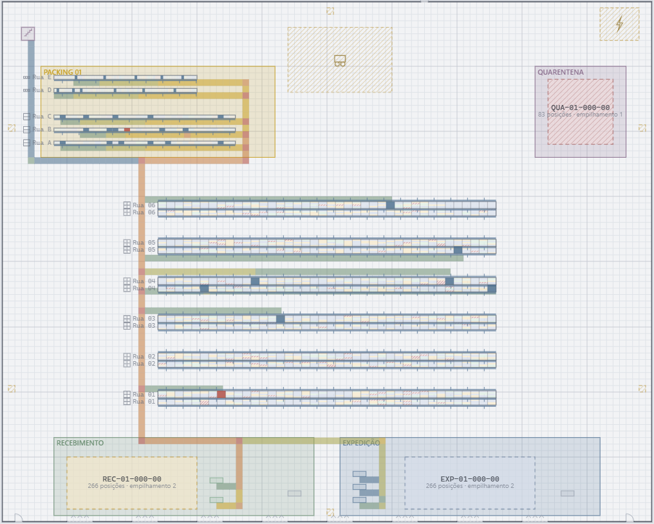Click the QUARENTENA zone label
The height and width of the screenshot is (524, 654).
tap(560, 72)
